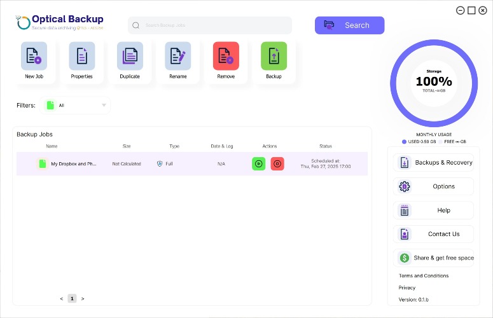This screenshot has height=318, width=493.
Task: Go to previous page arrow
Action: 62,298
